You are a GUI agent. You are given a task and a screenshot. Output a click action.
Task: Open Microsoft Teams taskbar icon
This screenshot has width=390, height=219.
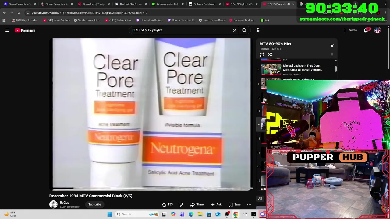pos(182,214)
